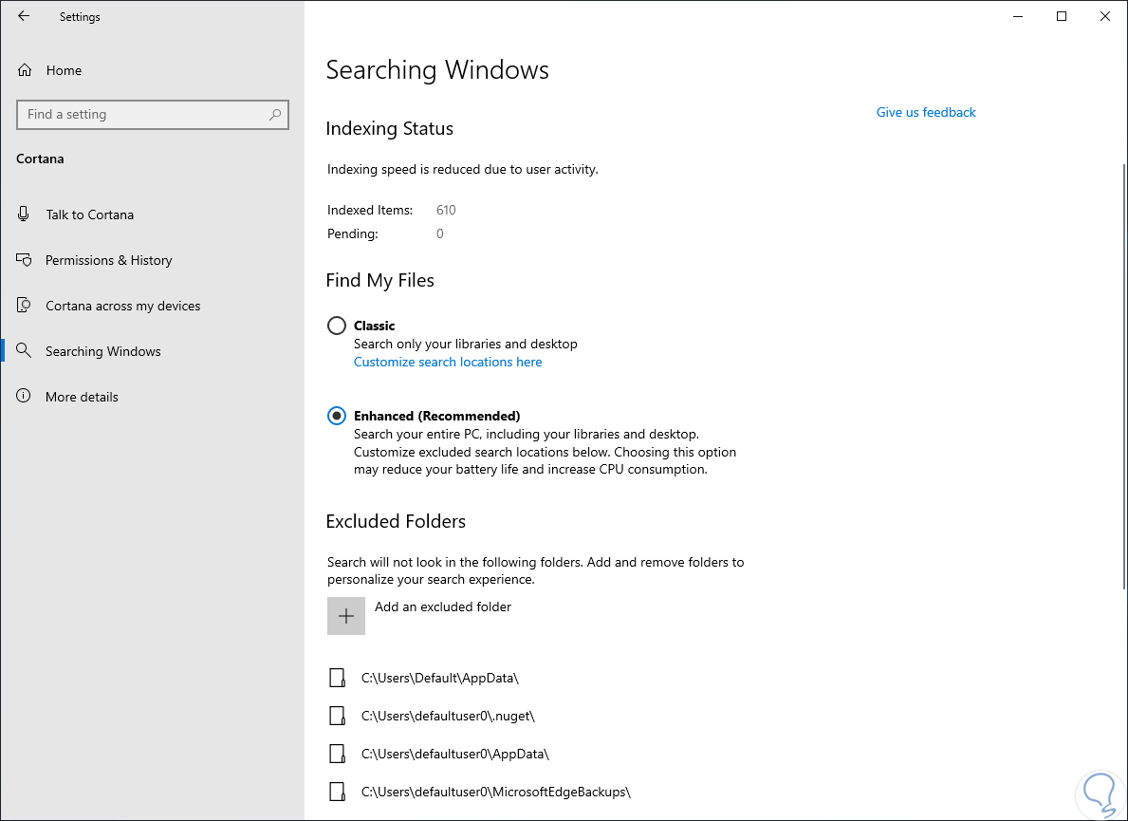
Task: Click the microphone icon beside Talk to Cortana
Action: point(25,215)
